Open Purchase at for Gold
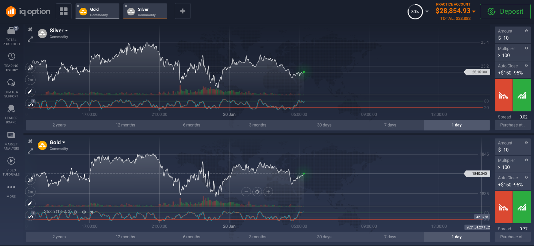 click(x=513, y=237)
